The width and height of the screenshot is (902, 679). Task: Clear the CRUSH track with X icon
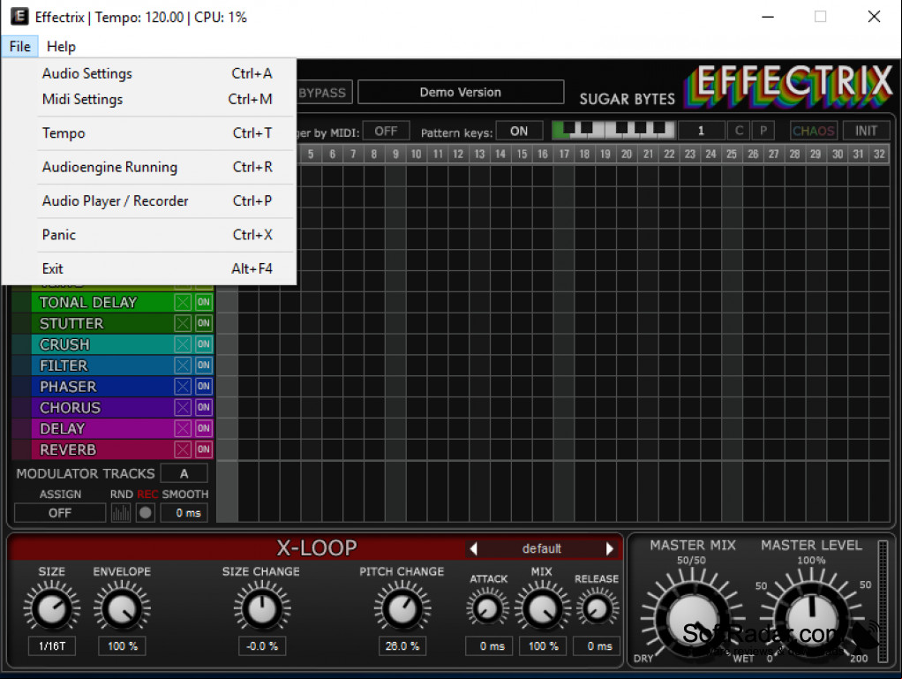pyautogui.click(x=183, y=344)
